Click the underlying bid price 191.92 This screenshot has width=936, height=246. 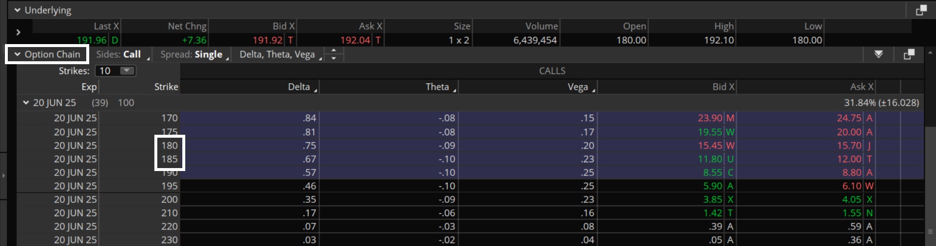(268, 40)
